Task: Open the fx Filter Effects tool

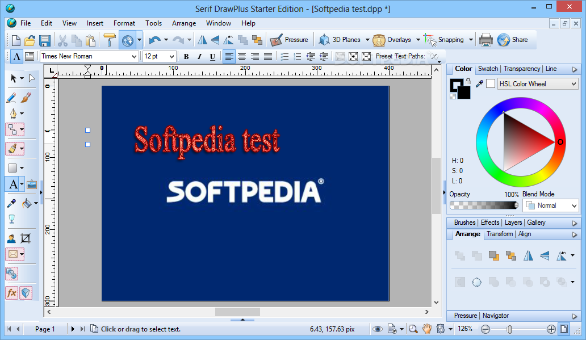Action: [x=12, y=293]
